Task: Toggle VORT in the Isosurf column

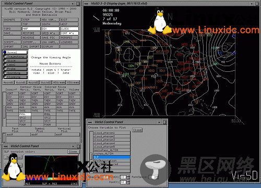Action: 12,93
